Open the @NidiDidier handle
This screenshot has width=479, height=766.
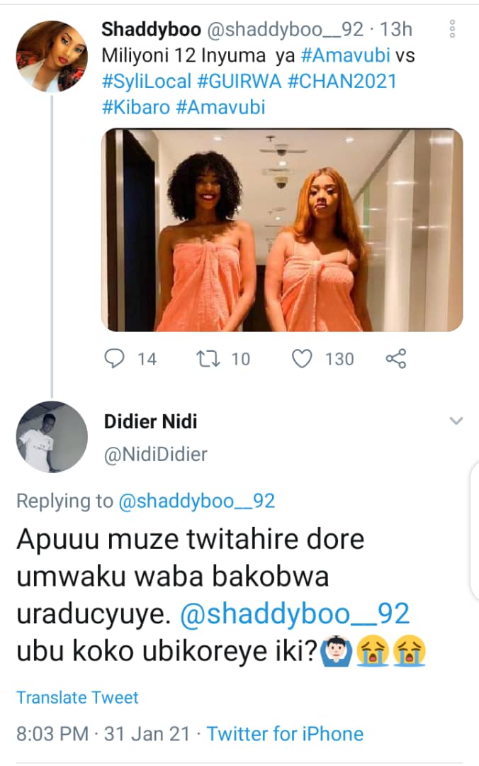pyautogui.click(x=155, y=454)
